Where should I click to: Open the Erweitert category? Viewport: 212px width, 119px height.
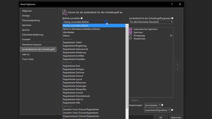pos(38,39)
